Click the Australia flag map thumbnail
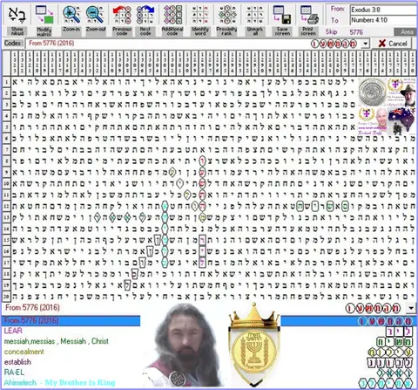This screenshot has width=418, height=390. tap(402, 120)
